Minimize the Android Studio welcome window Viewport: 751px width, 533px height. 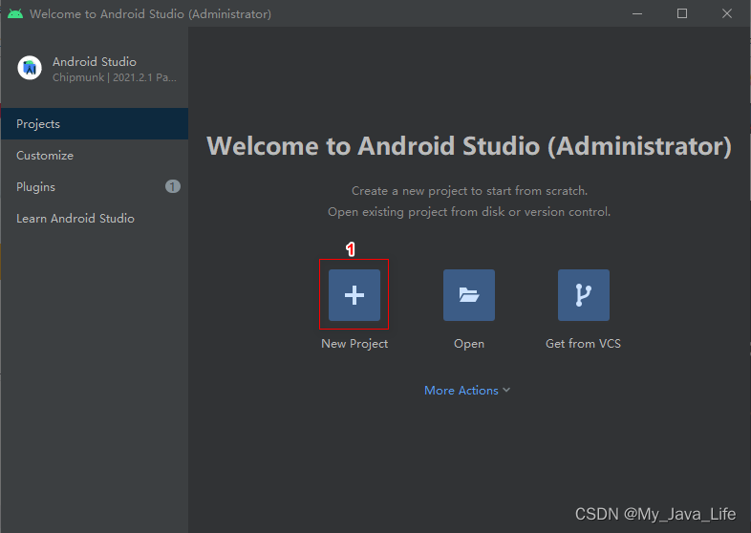coord(637,14)
